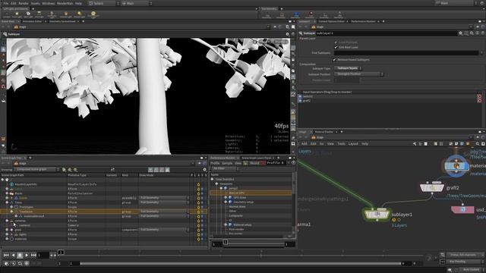This screenshot has height=273, width=486.
Task: Open the Help menu
Action: coord(78,3)
